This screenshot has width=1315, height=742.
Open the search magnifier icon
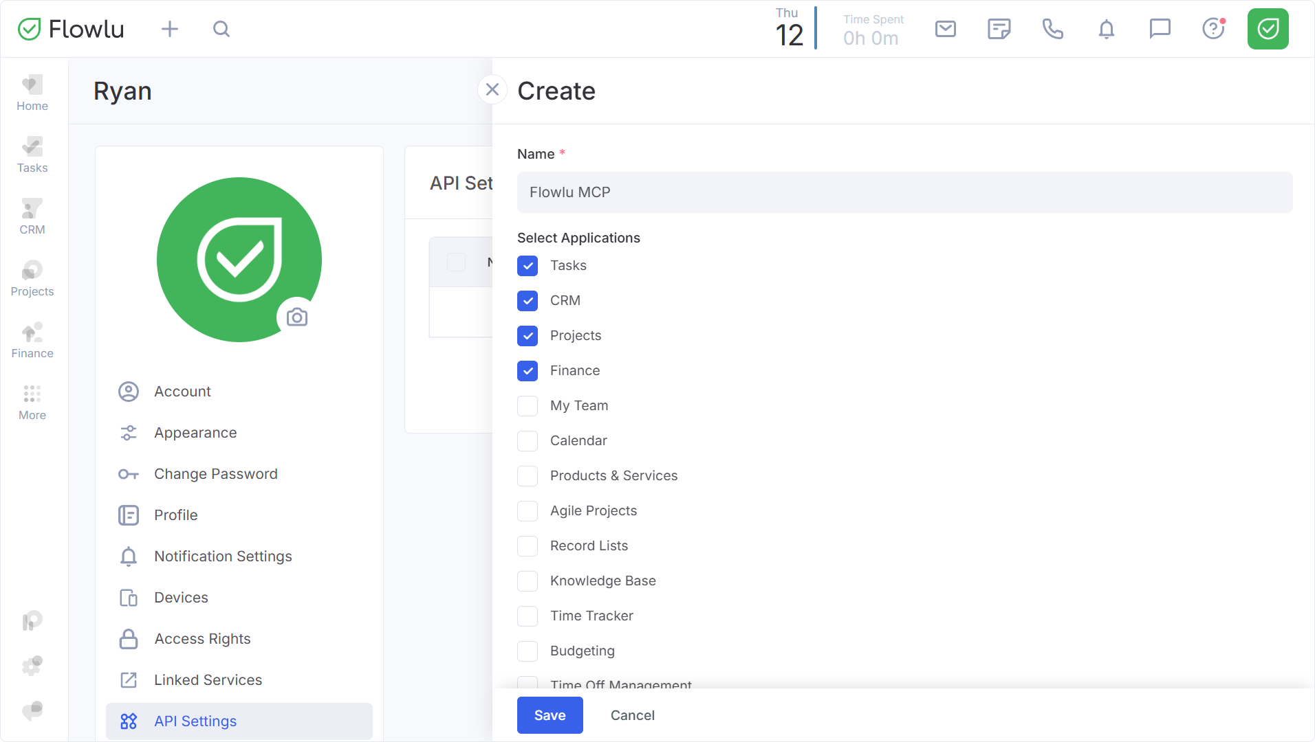click(x=221, y=29)
